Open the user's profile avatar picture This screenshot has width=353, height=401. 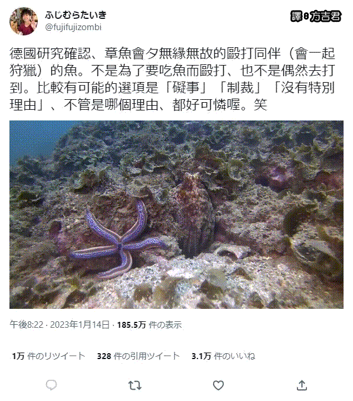pyautogui.click(x=24, y=21)
